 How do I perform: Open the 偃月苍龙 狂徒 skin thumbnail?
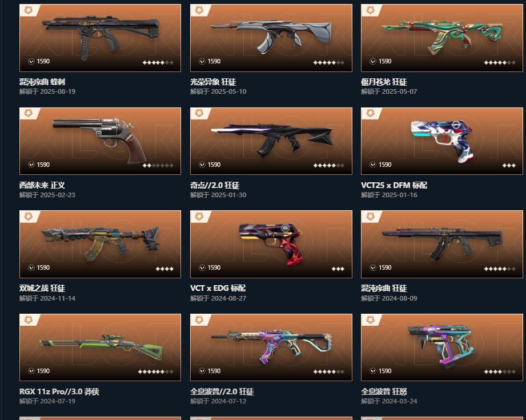442,38
